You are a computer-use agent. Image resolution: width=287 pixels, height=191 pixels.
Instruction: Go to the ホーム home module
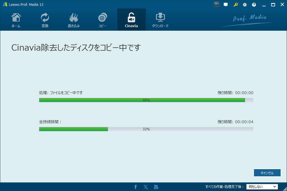[16, 20]
